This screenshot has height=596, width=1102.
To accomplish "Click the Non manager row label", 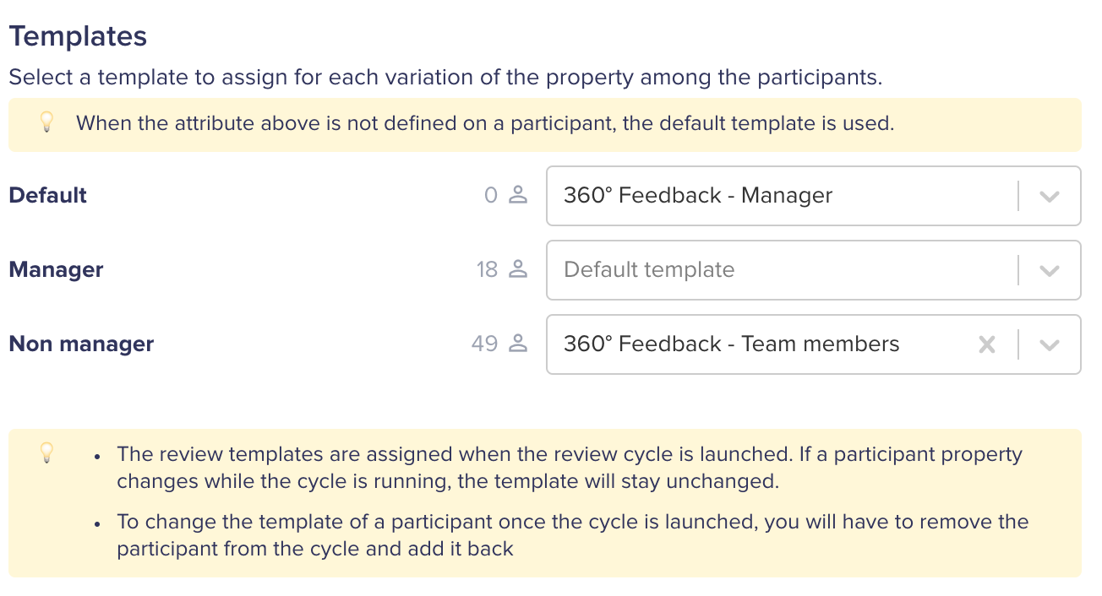I will pos(81,344).
